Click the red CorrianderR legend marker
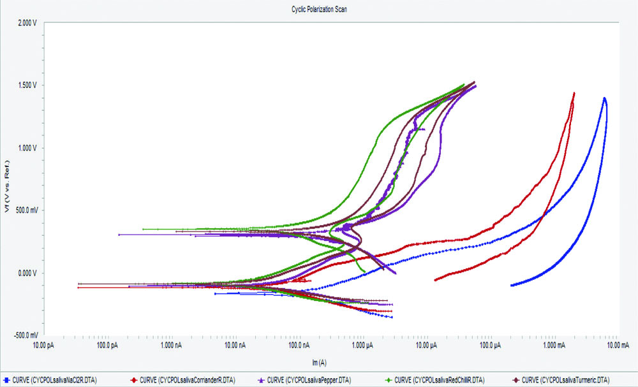 point(134,381)
